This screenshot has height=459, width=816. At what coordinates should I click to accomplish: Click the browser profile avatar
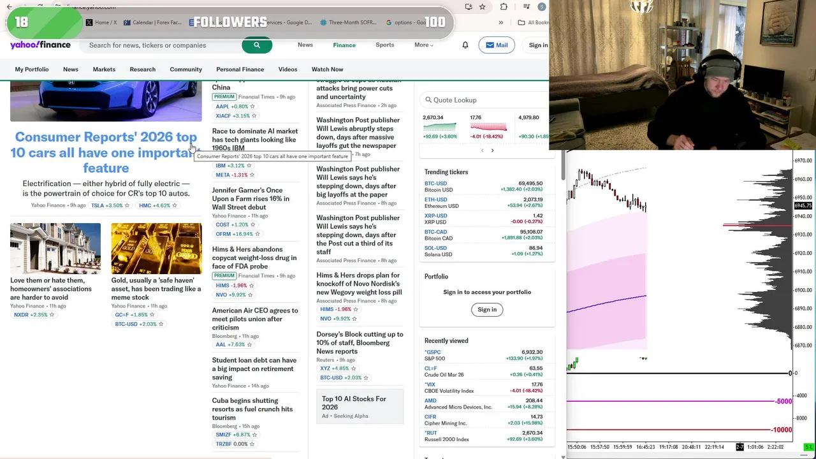pyautogui.click(x=542, y=7)
